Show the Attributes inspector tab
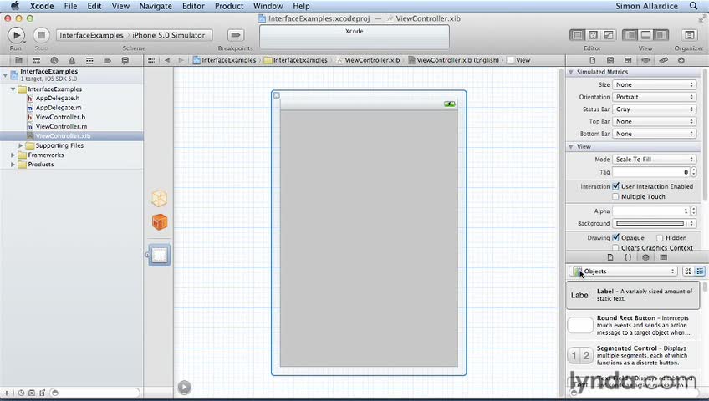 (x=645, y=60)
